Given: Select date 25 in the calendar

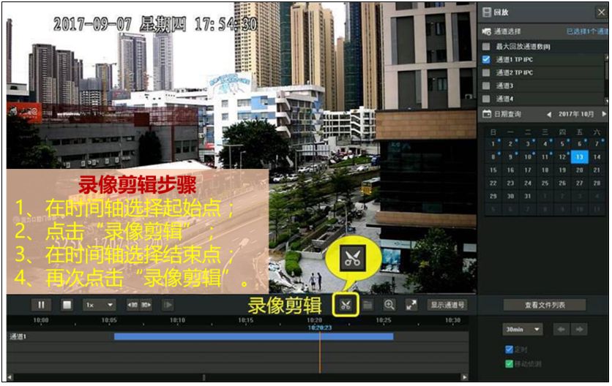Looking at the screenshot, I should click(x=545, y=183).
